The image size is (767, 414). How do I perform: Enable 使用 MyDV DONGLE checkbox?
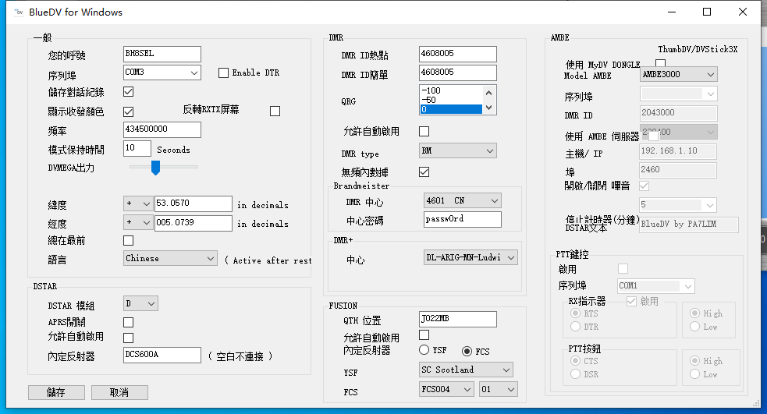(661, 63)
